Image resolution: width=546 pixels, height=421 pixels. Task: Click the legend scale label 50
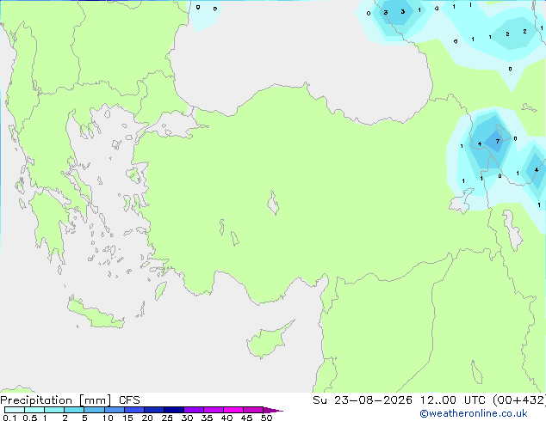pyautogui.click(x=266, y=418)
